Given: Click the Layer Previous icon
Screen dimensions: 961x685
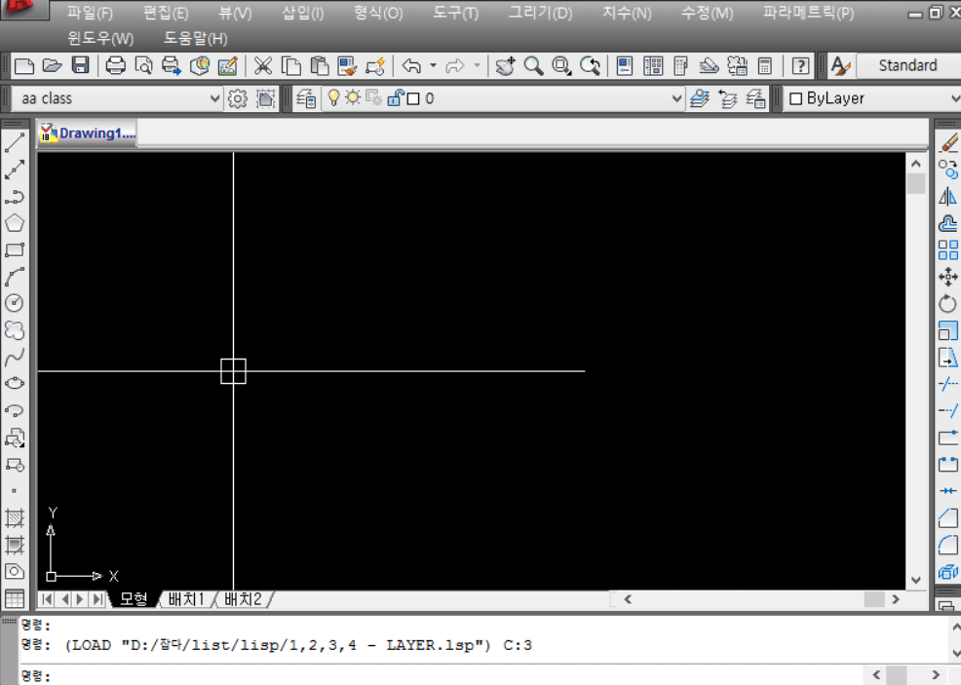Looking at the screenshot, I should [x=728, y=98].
